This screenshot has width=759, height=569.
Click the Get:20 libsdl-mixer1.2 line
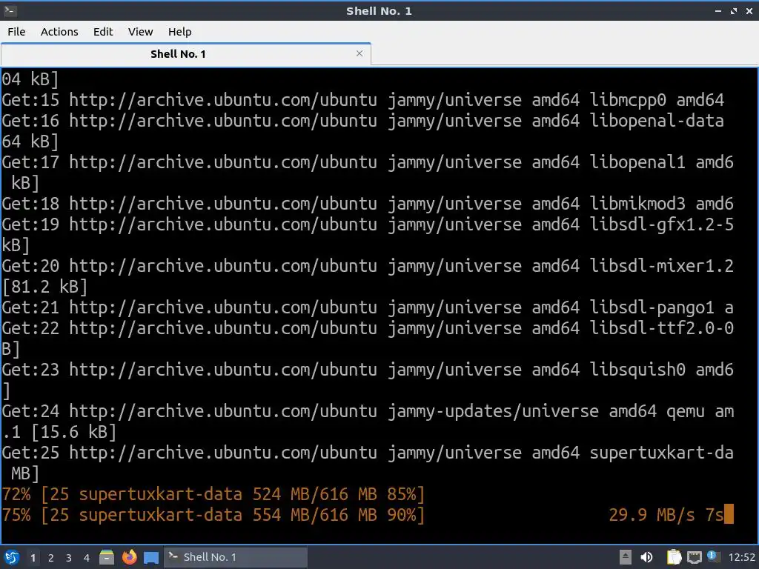368,267
